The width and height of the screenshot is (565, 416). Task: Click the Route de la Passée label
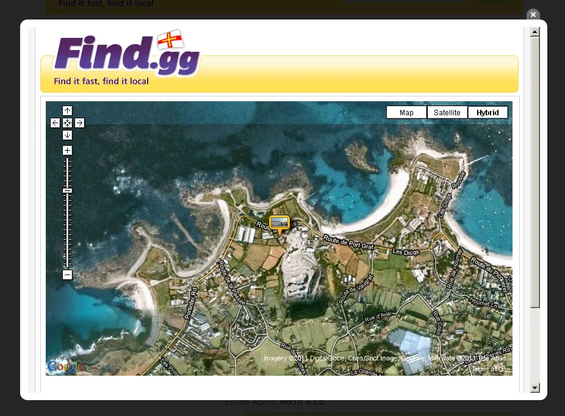(x=232, y=283)
